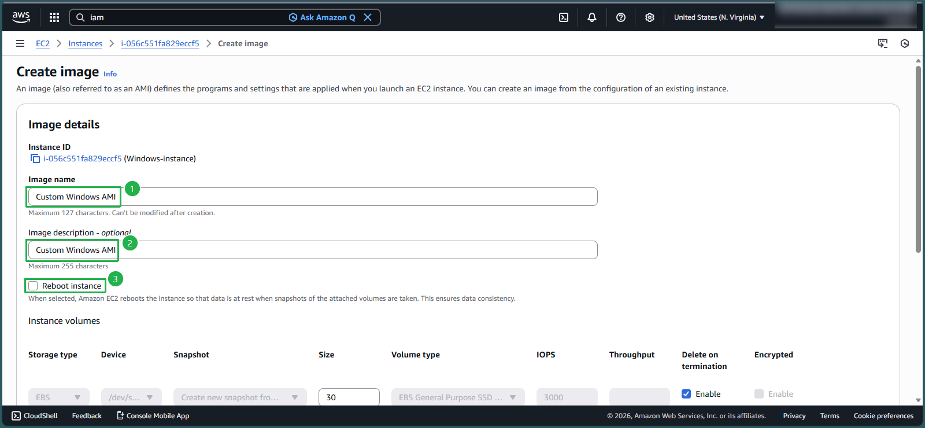Clear the search box with the X

tap(368, 17)
